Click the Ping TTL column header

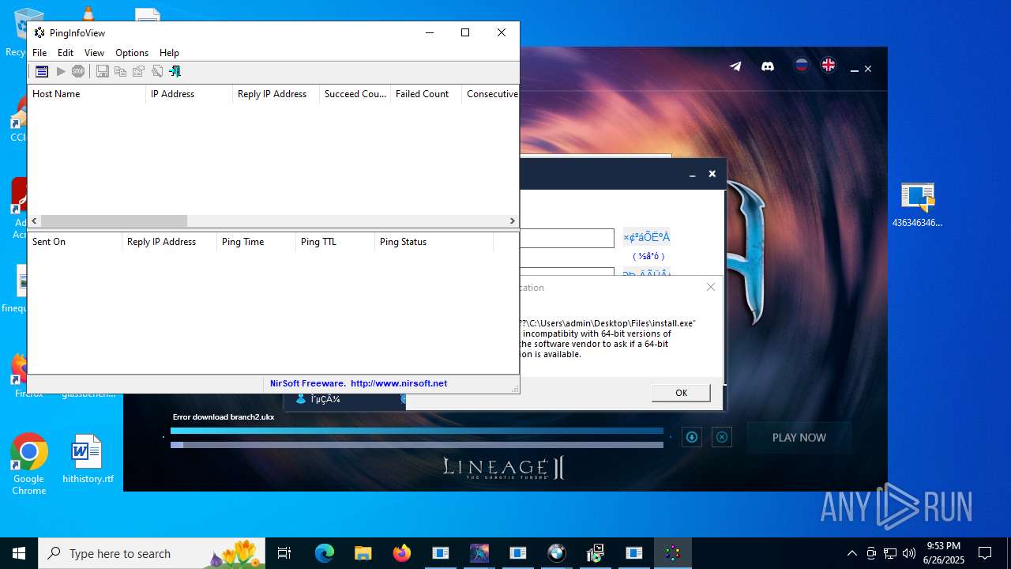pos(336,242)
